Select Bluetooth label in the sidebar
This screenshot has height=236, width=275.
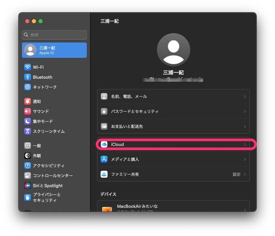coord(43,77)
